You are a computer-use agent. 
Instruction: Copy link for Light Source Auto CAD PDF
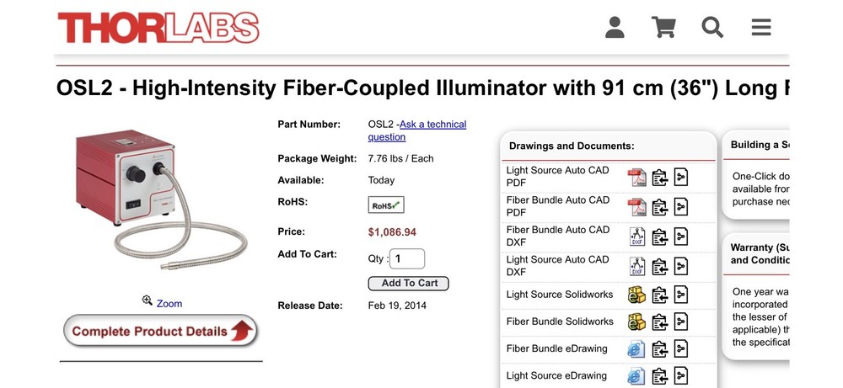click(x=659, y=178)
